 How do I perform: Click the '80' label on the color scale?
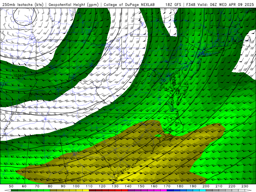50,186
